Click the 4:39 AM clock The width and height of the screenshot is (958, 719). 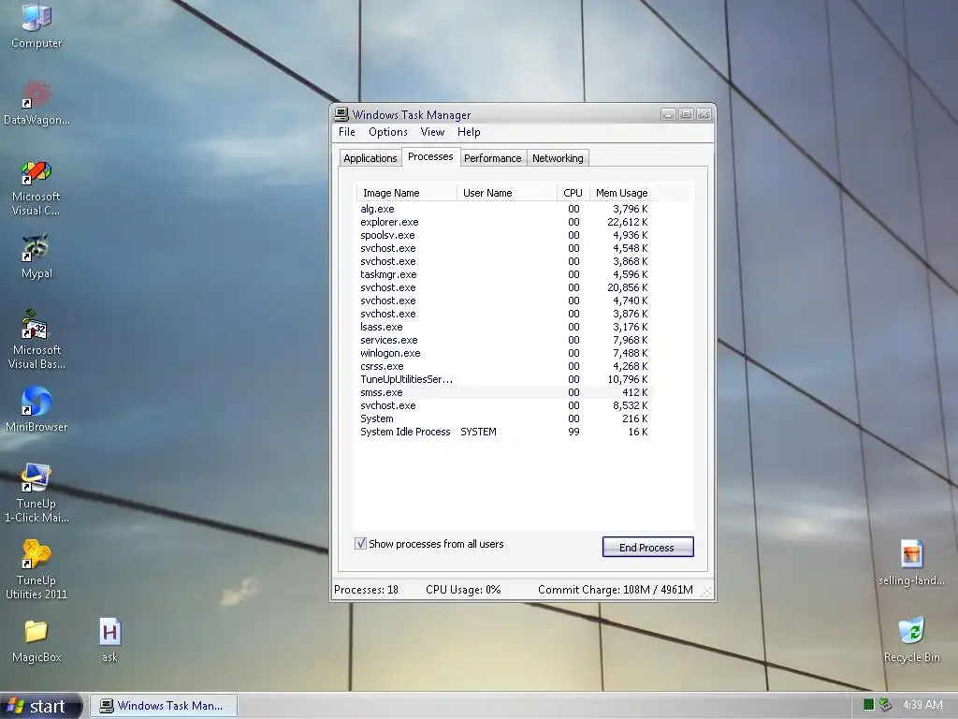tap(922, 704)
